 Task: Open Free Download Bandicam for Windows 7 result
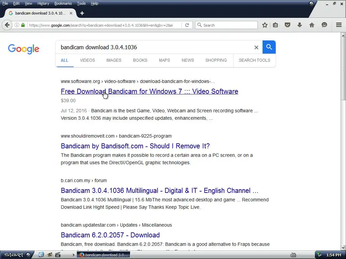[149, 91]
